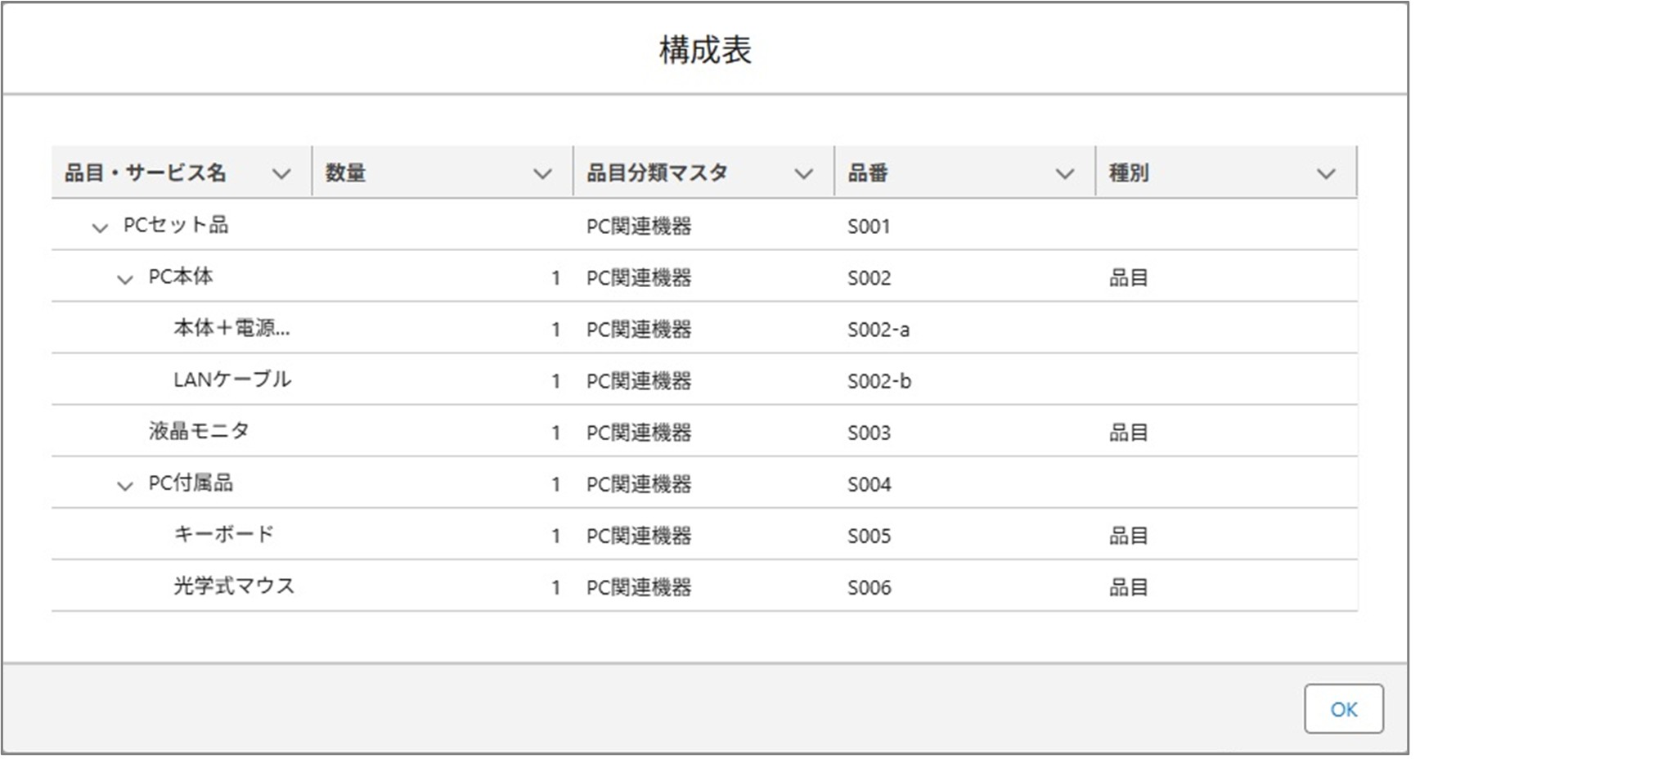Select the 本体＋電源 row
The height and width of the screenshot is (759, 1658).
tap(231, 328)
